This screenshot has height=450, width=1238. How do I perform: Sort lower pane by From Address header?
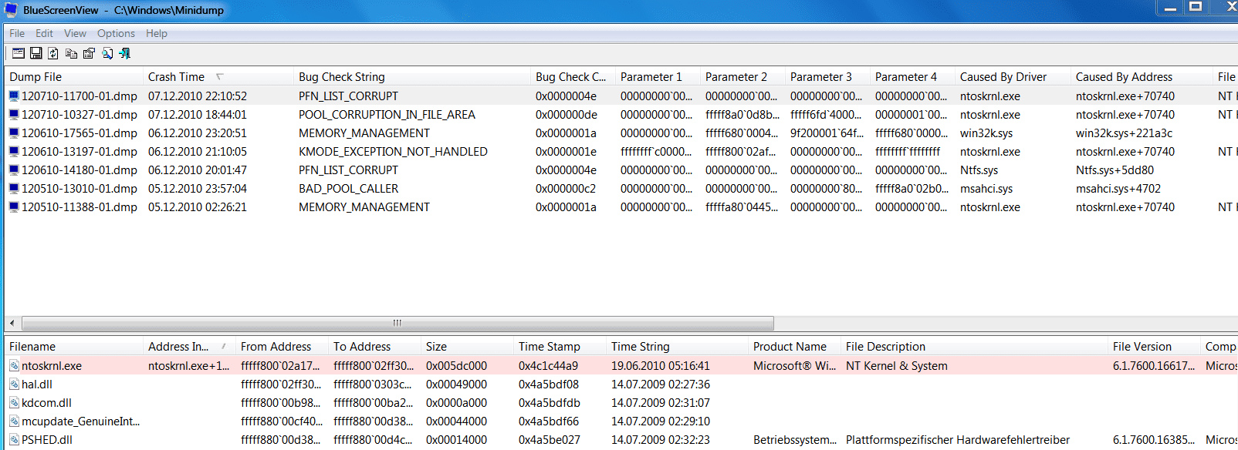pos(282,347)
